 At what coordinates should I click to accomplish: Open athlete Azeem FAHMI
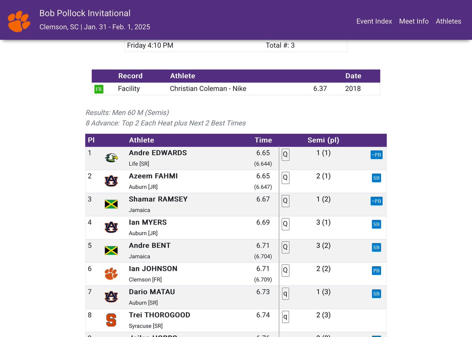click(153, 176)
